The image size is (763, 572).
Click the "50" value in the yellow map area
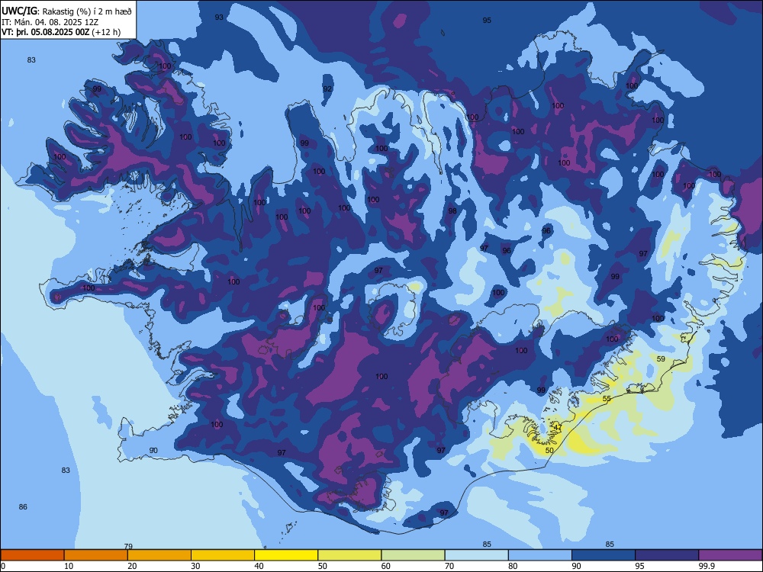pos(549,451)
